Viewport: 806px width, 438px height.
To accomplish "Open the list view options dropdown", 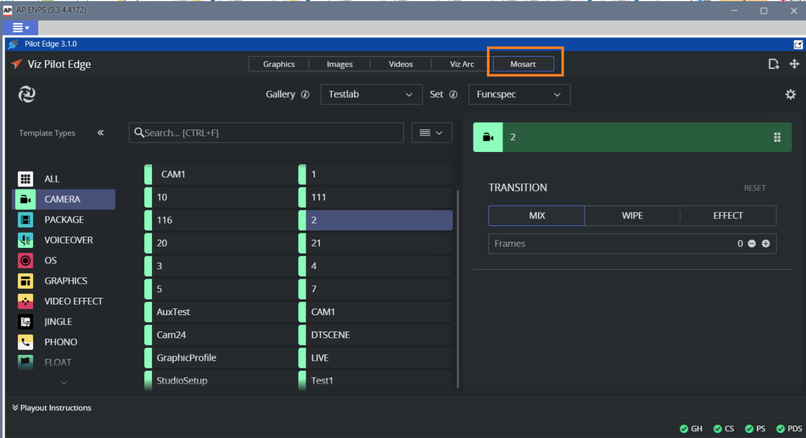I will (431, 133).
